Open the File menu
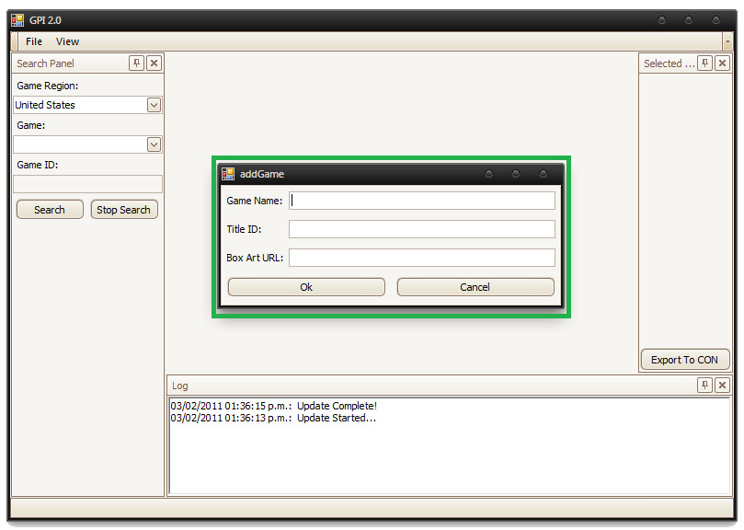This screenshot has height=530, width=744. (34, 41)
